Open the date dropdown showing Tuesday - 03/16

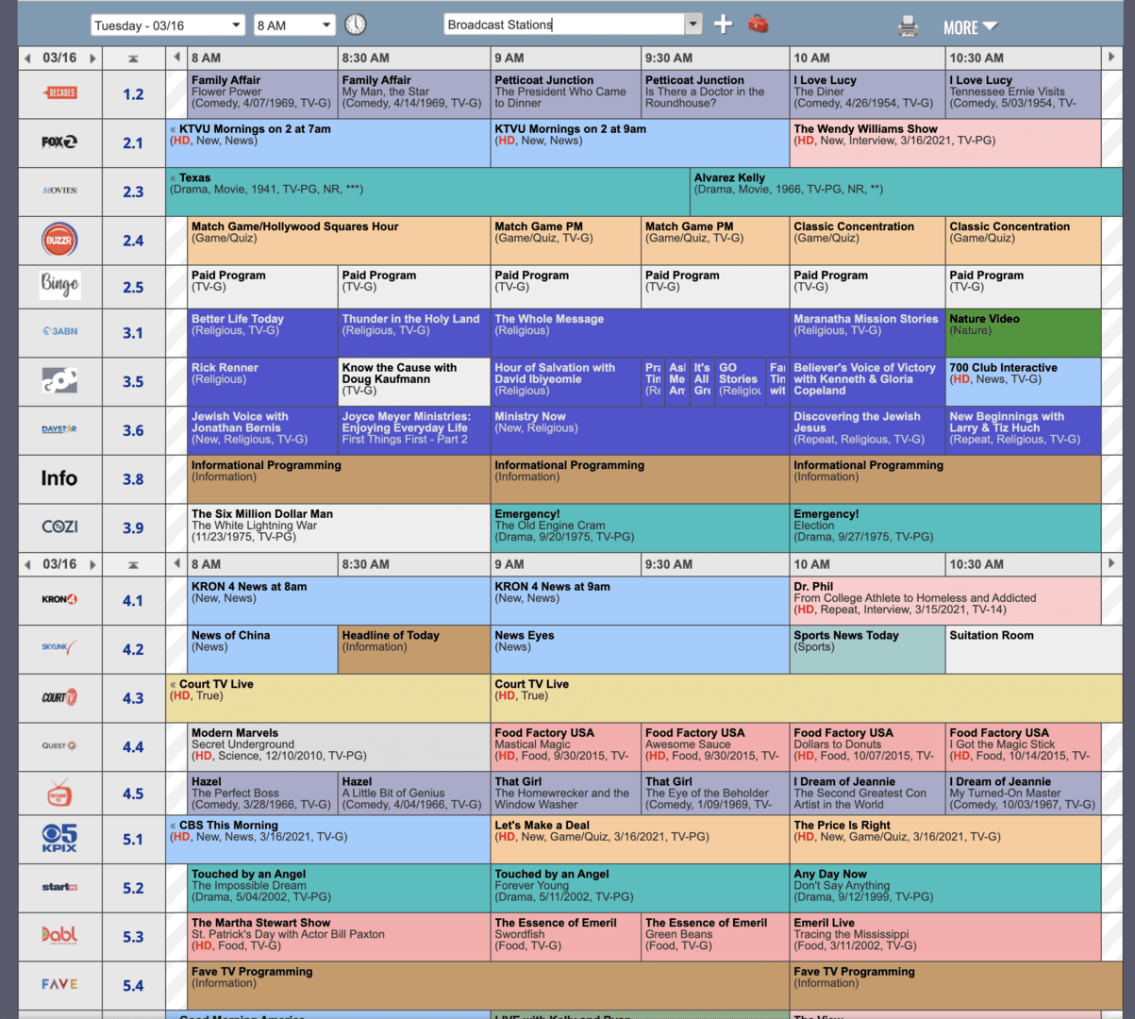(168, 25)
